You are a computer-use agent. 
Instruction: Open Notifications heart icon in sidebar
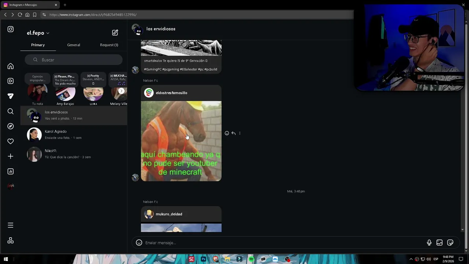11,141
